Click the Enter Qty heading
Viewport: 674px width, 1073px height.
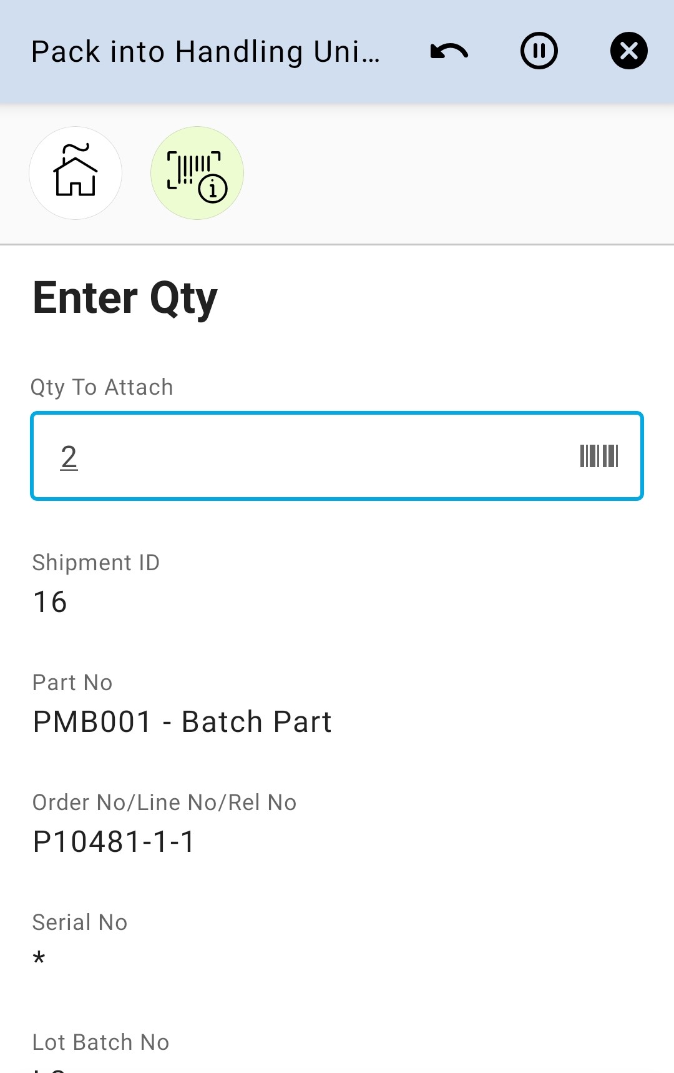click(125, 299)
